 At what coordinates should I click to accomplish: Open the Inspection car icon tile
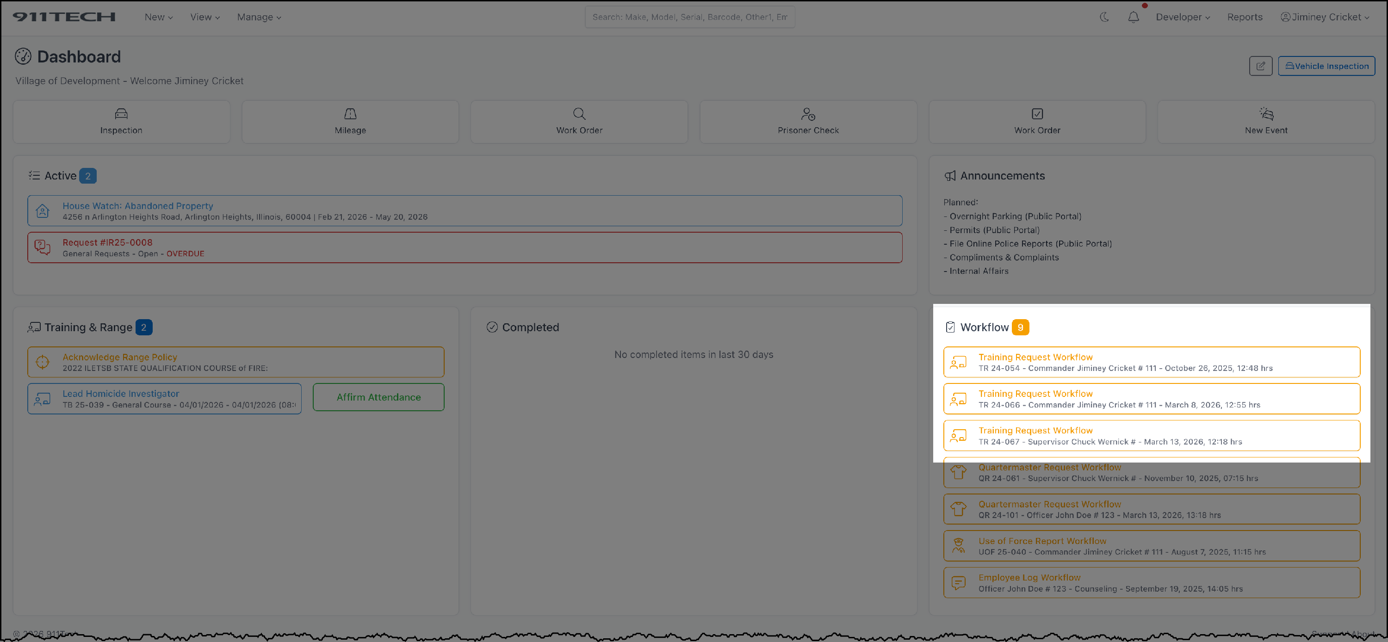coord(121,114)
